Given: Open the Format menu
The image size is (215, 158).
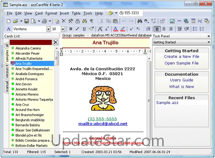Looking at the screenshot, I should coord(51,13).
